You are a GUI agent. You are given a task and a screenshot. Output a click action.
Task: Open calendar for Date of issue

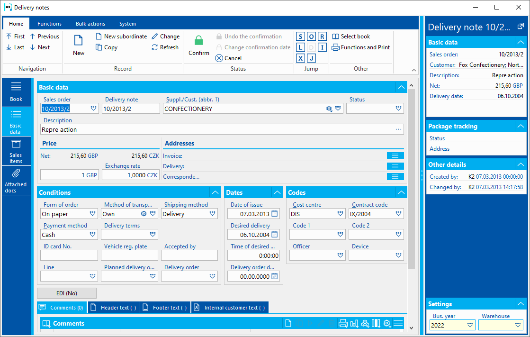274,213
